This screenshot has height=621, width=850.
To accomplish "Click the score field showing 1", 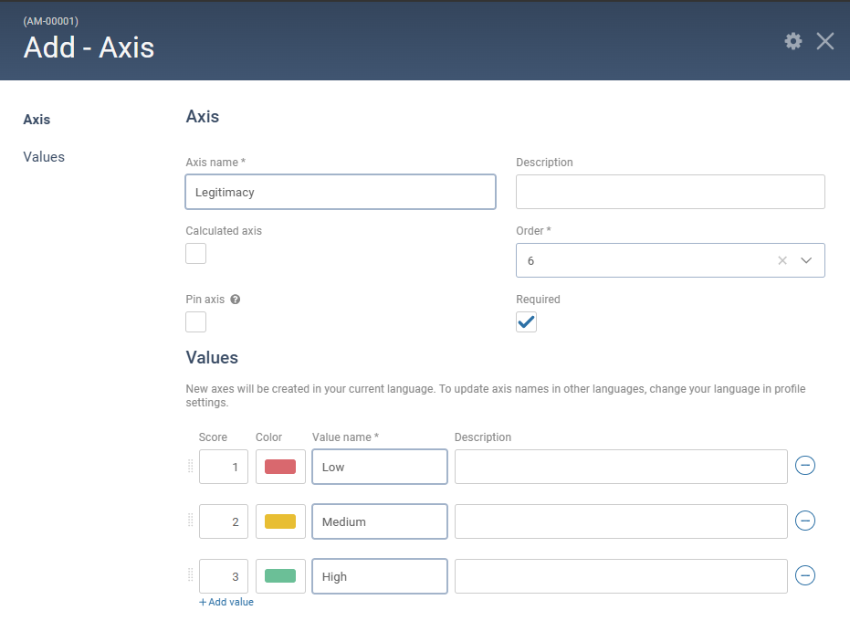I will (x=224, y=467).
